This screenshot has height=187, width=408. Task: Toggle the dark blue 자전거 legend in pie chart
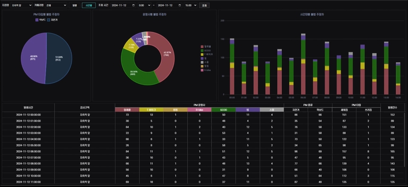(x=49, y=20)
